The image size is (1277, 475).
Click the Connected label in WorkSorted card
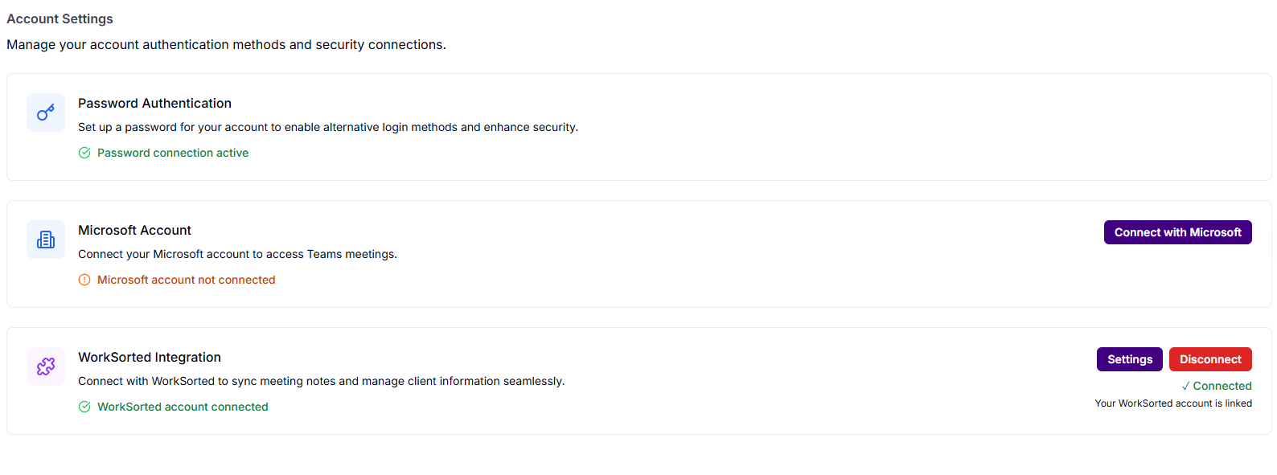tap(1223, 386)
